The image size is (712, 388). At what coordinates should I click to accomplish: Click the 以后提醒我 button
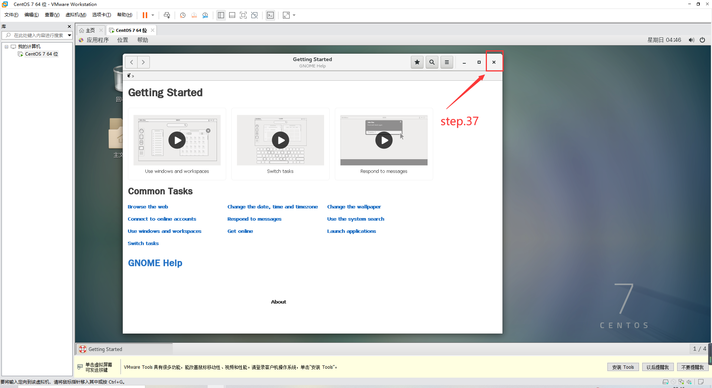tap(658, 367)
